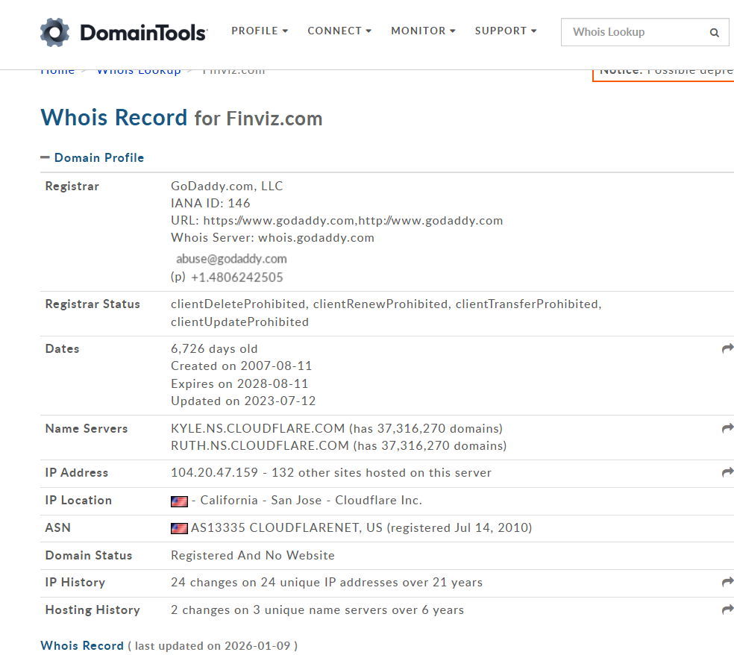Viewport: 734px width, 655px height.
Task: Click the Whois Lookup breadcrumb link
Action: pyautogui.click(x=139, y=70)
